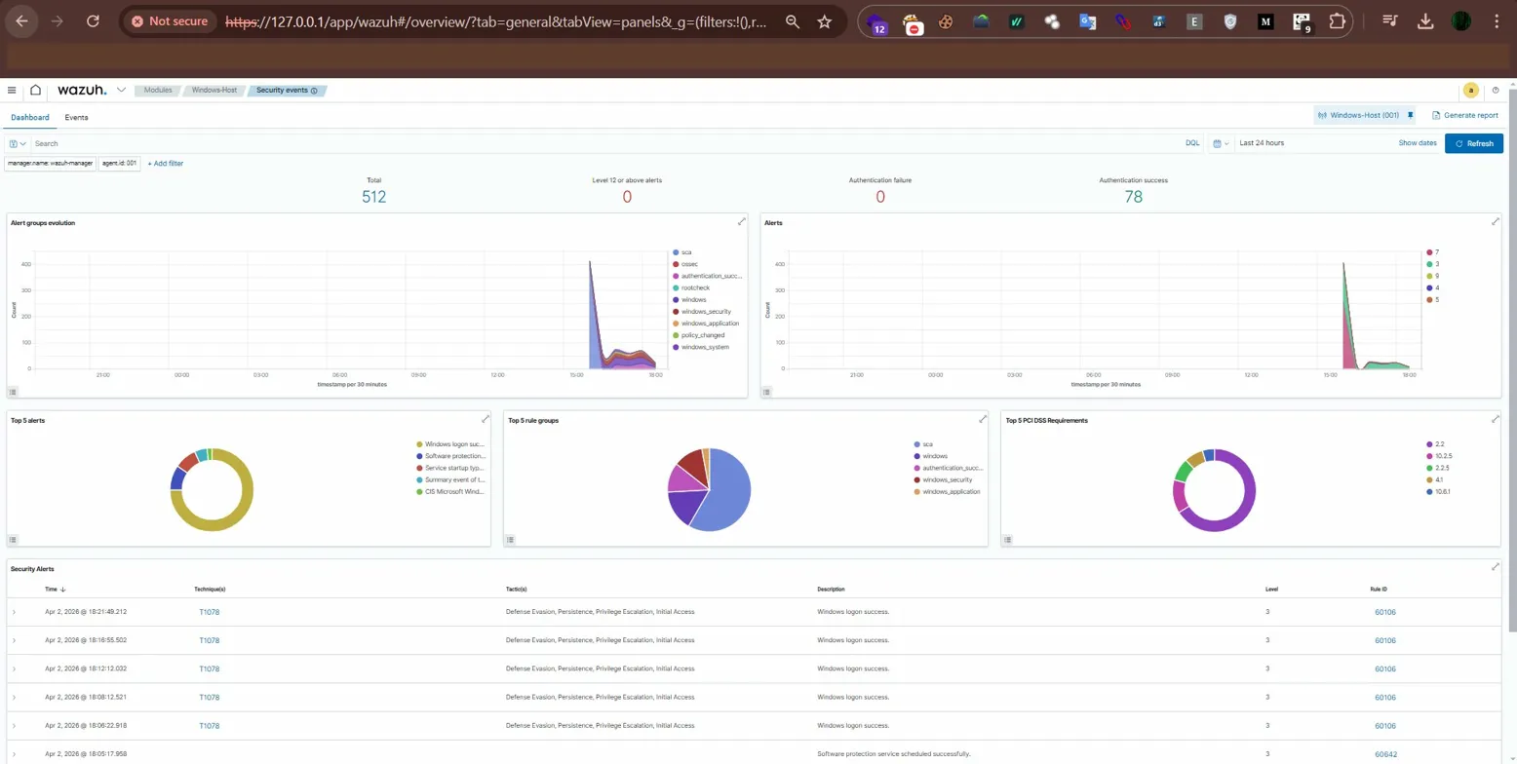This screenshot has height=764, width=1517.
Task: Click the Generate report link
Action: tap(1464, 115)
